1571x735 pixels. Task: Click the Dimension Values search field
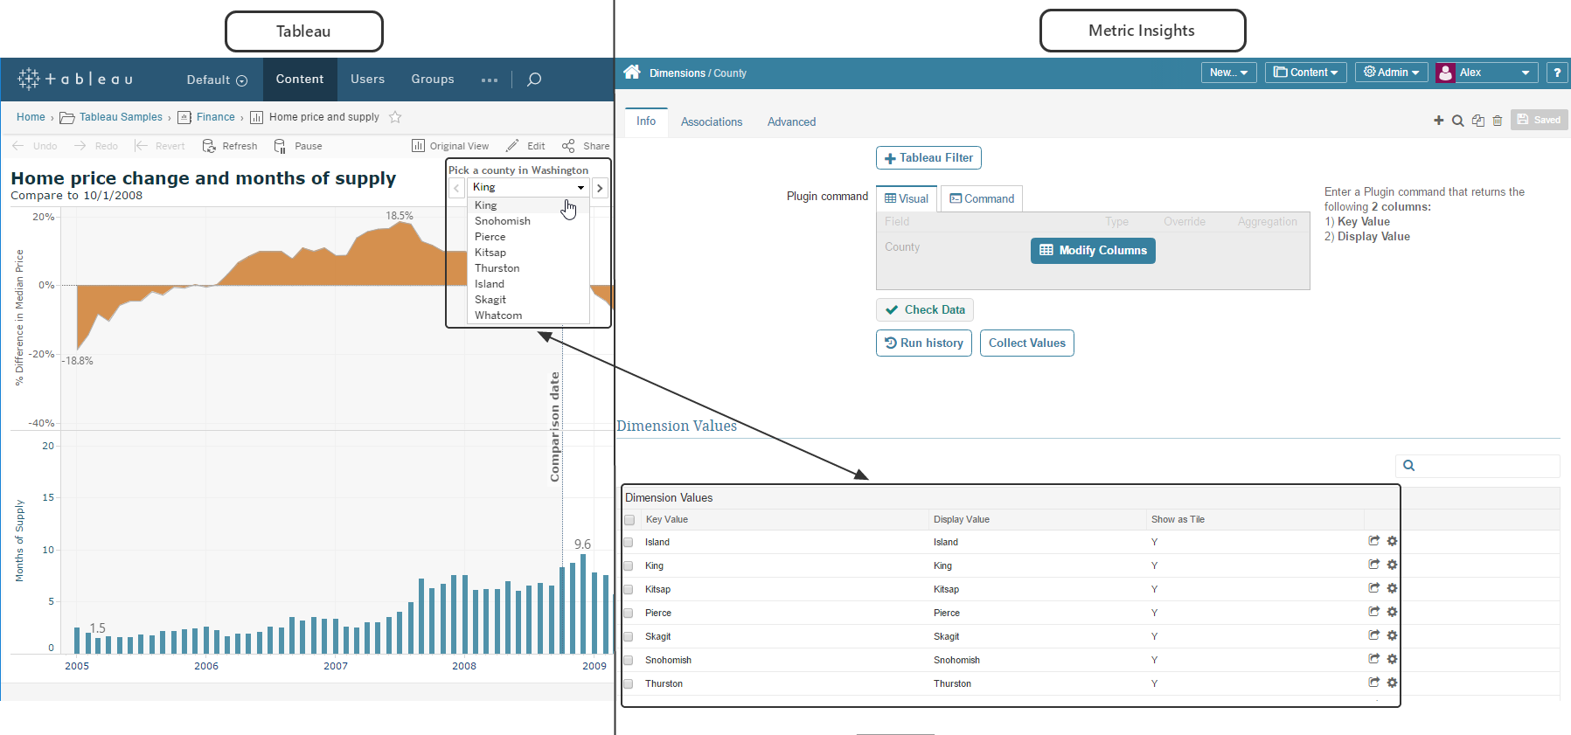coord(1486,466)
